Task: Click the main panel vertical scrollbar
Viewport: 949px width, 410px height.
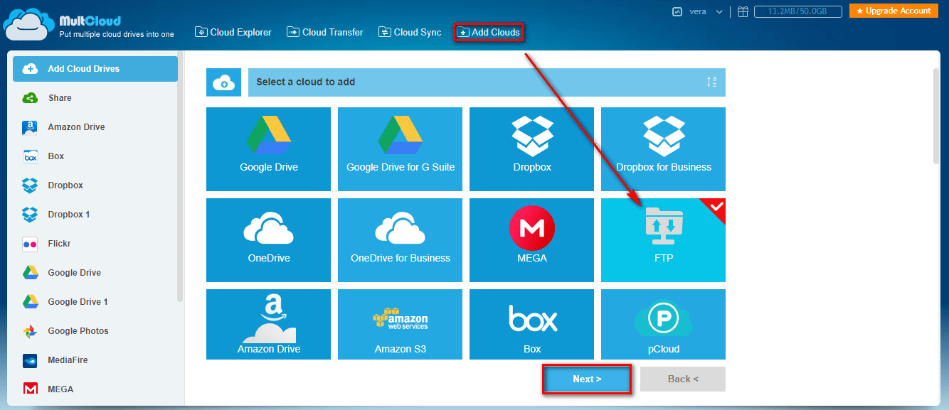Action: point(936,117)
